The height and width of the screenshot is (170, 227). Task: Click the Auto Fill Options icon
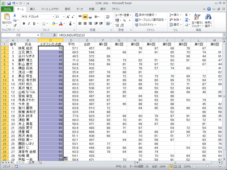coord(66,158)
